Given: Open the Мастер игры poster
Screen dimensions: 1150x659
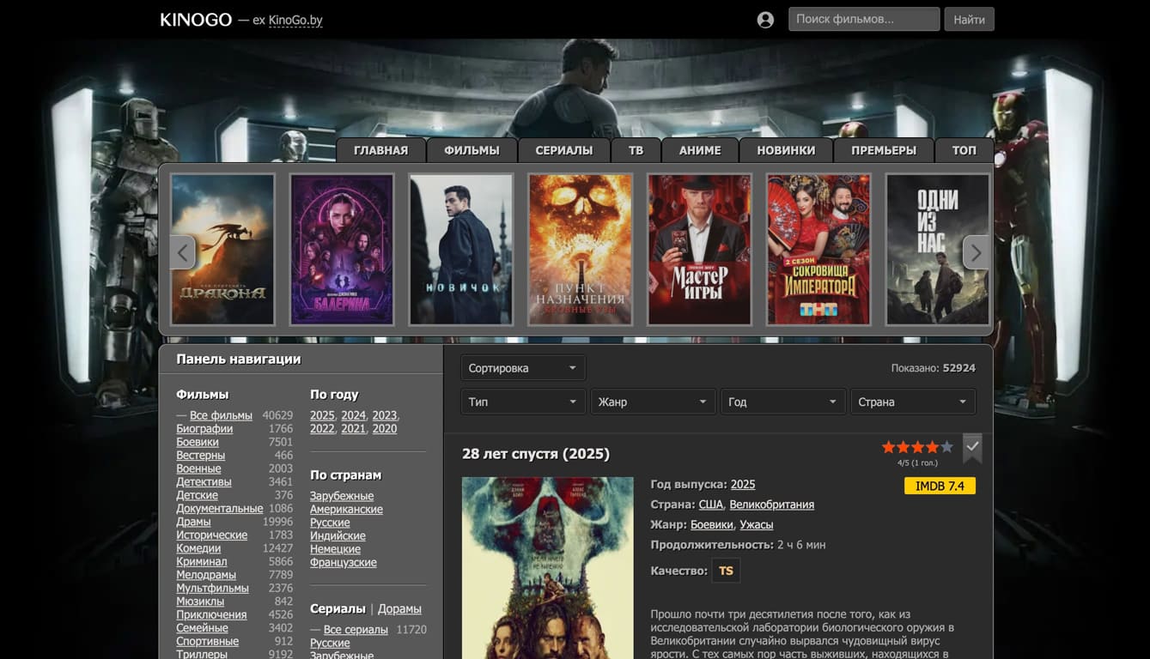Looking at the screenshot, I should [x=700, y=250].
